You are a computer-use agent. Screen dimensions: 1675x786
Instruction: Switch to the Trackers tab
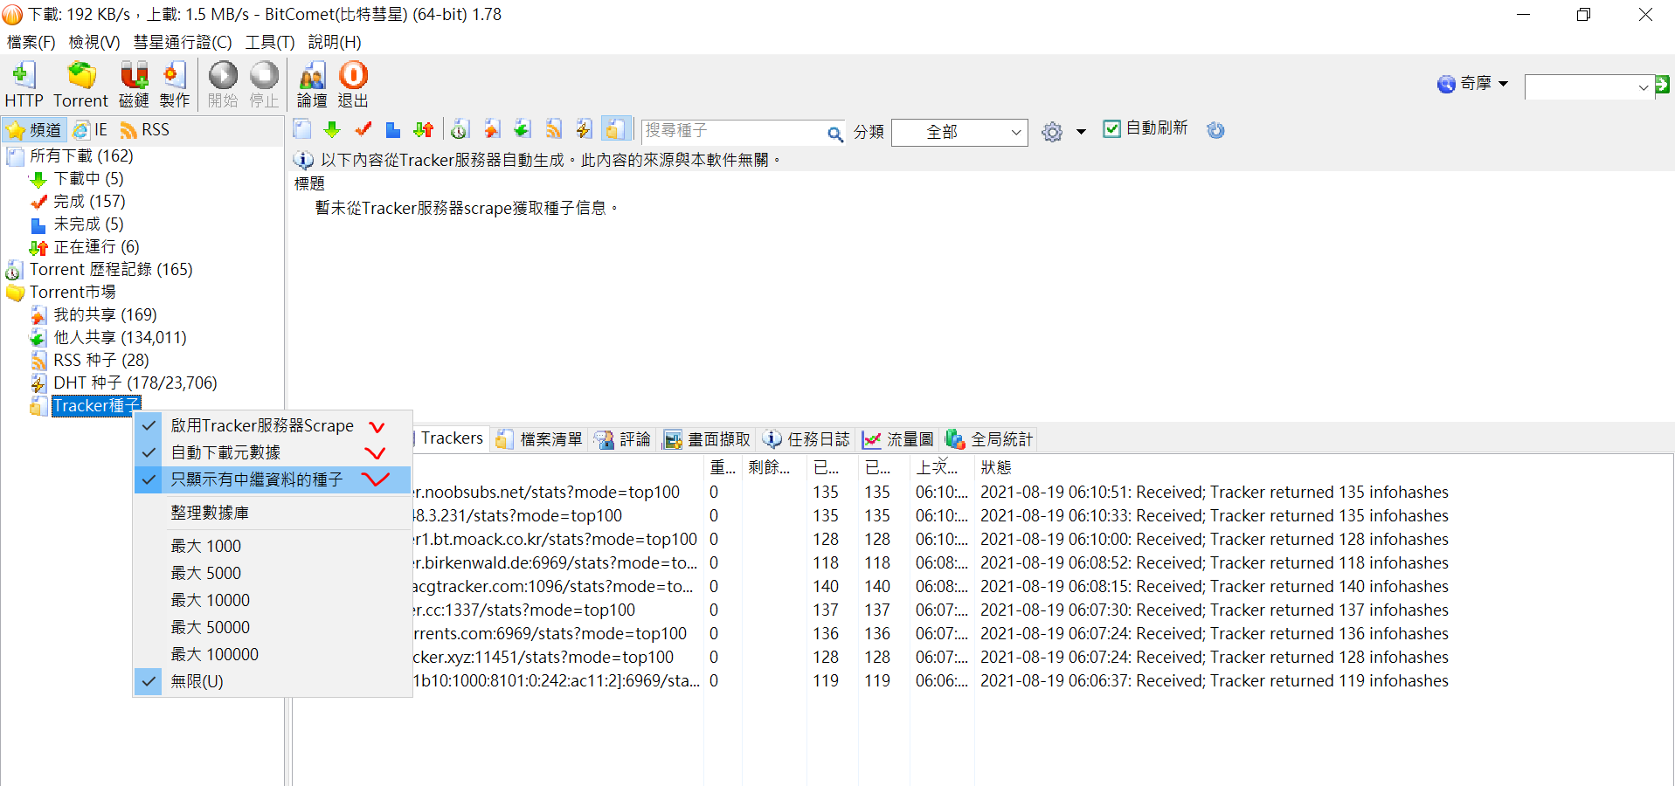click(x=451, y=438)
